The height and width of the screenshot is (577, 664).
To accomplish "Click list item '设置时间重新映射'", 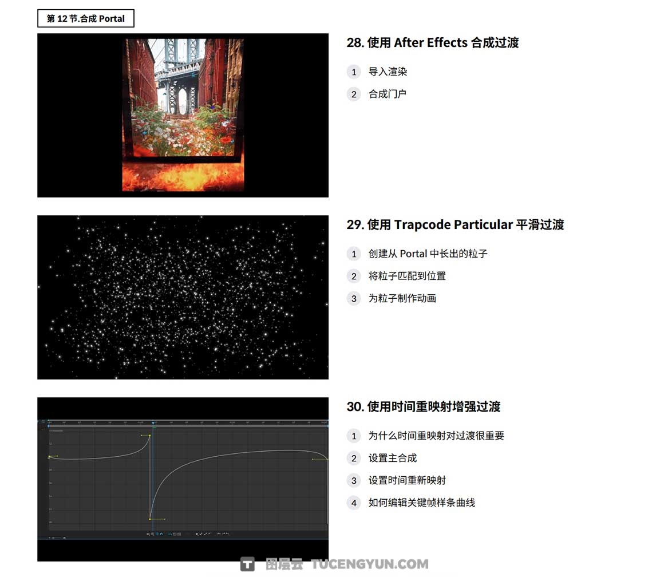I will tap(407, 480).
